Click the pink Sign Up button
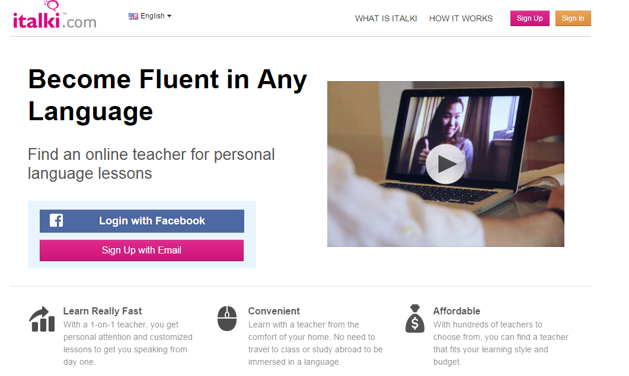 [x=529, y=18]
